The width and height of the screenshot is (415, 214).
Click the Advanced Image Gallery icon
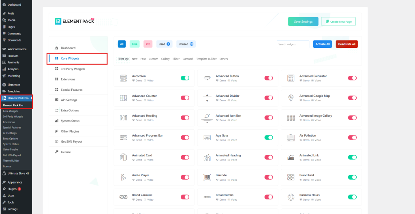click(x=291, y=118)
